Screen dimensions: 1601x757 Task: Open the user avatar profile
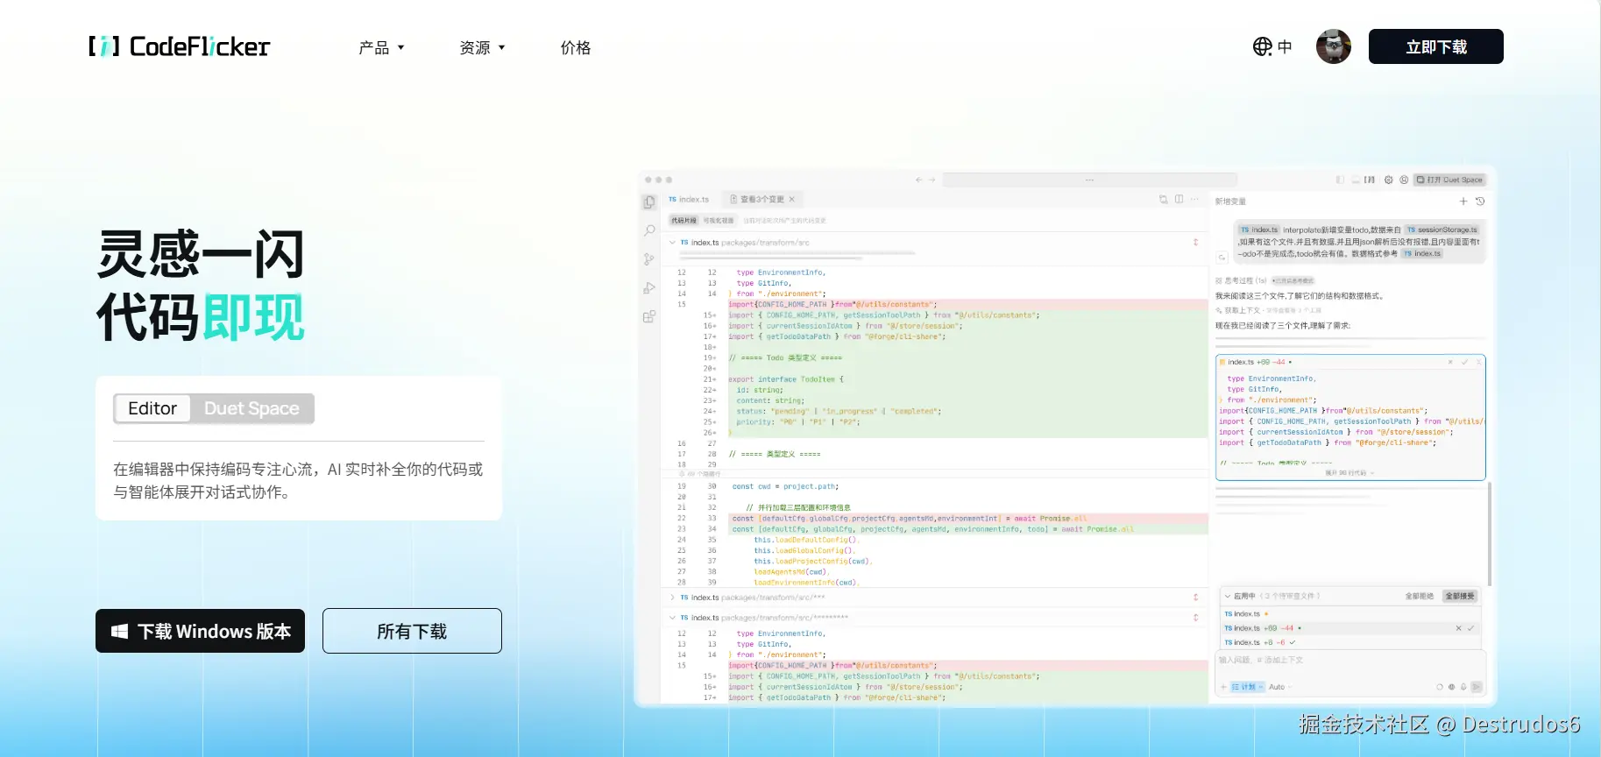click(x=1334, y=46)
